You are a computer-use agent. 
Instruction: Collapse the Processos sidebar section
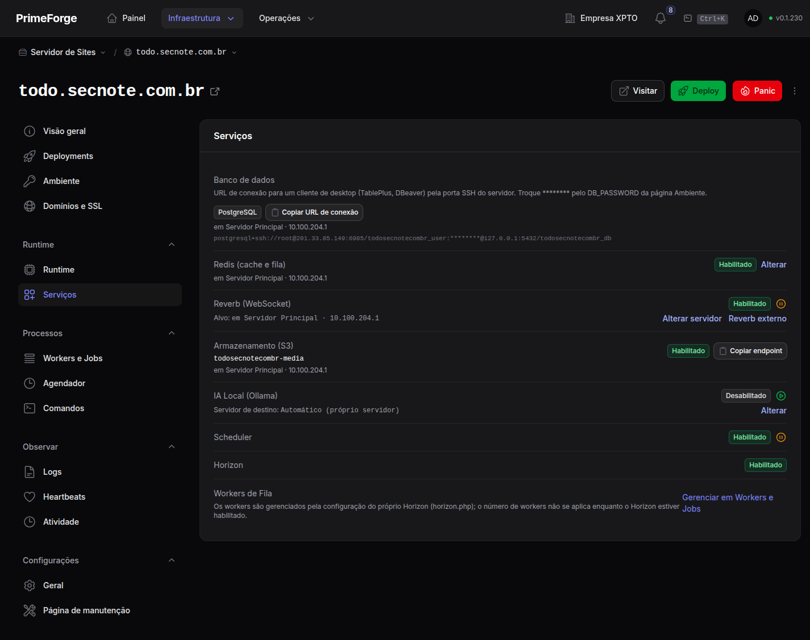pos(172,333)
